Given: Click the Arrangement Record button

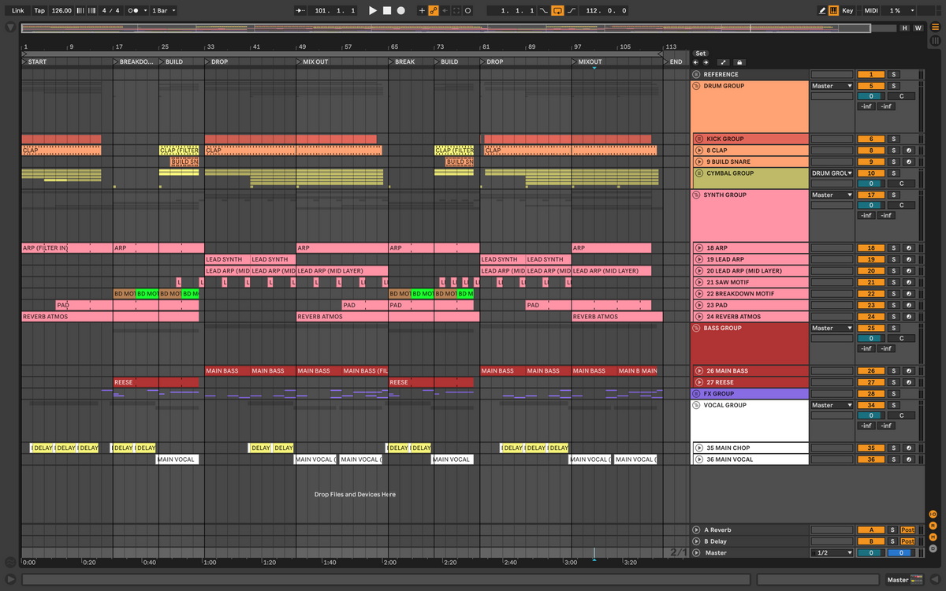Looking at the screenshot, I should (401, 11).
